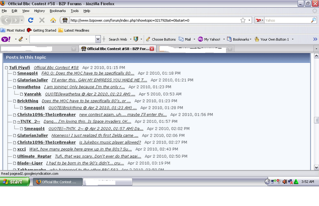The height and width of the screenshot is (206, 319).
Task: Open xccj's user link
Action: (x=21, y=149)
